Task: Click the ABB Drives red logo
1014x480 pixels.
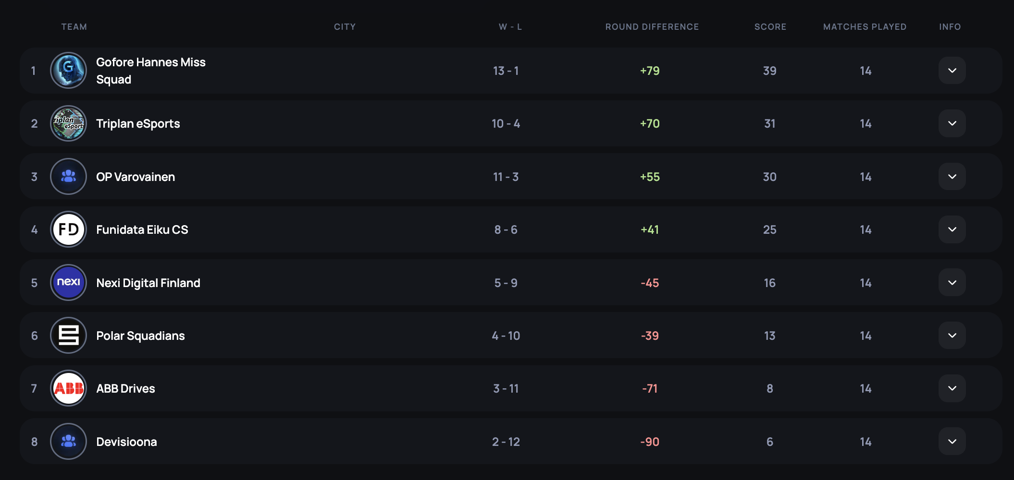Action: pyautogui.click(x=68, y=388)
